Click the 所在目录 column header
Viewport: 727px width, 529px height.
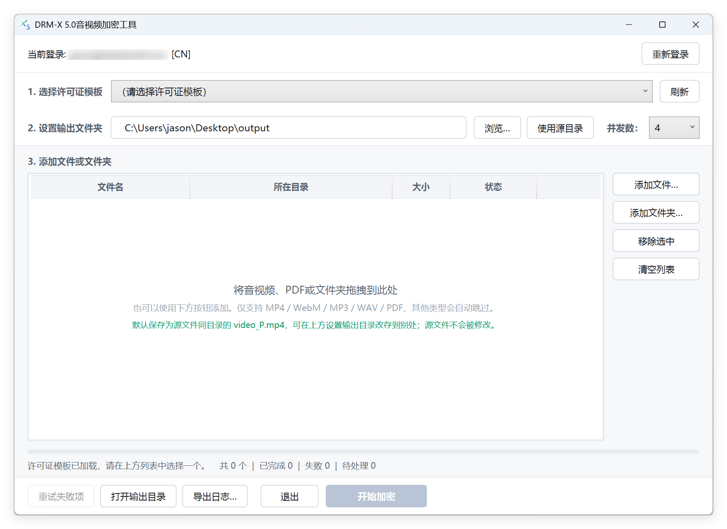click(x=291, y=187)
